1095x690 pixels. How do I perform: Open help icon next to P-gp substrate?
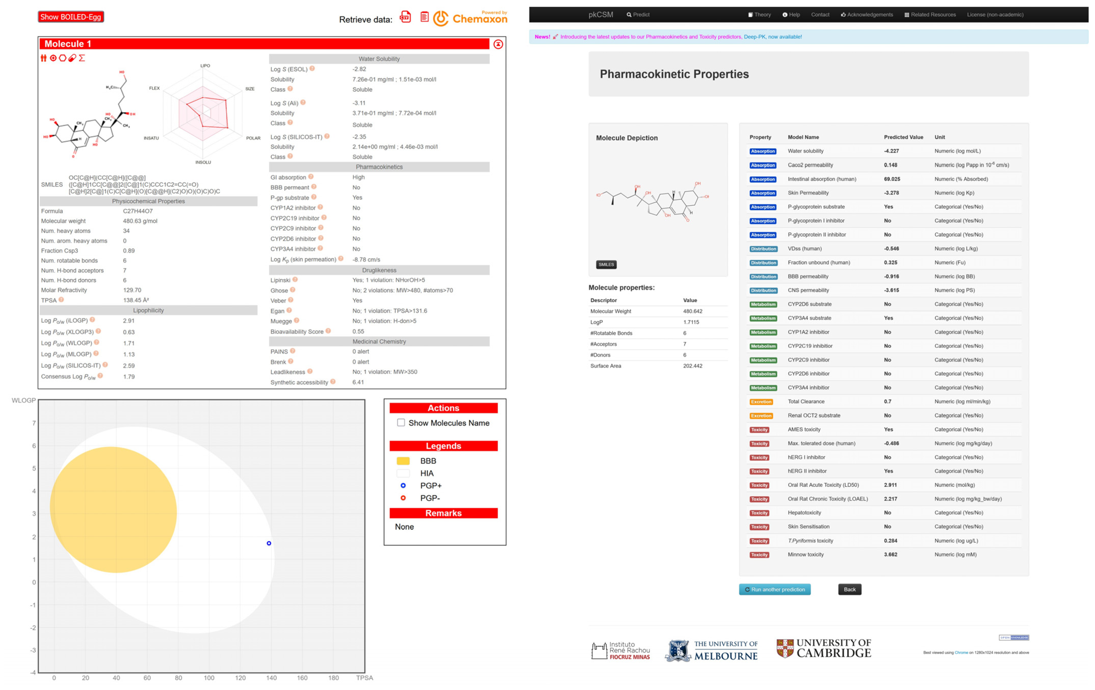click(x=314, y=197)
